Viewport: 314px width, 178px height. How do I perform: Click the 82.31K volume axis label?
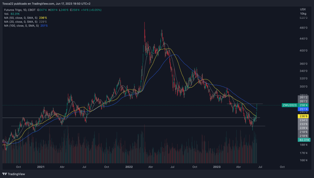(x=303, y=140)
